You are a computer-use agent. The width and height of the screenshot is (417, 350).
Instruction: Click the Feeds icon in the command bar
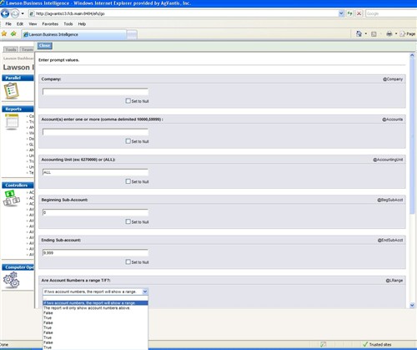pos(374,34)
